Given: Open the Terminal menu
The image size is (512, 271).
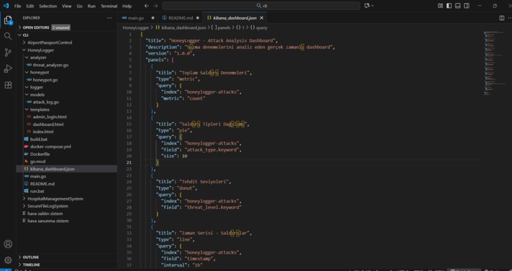Looking at the screenshot, I should [x=109, y=6].
